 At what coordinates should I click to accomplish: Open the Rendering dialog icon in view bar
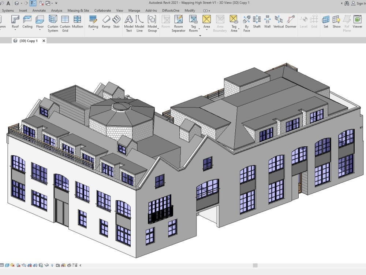24,265
